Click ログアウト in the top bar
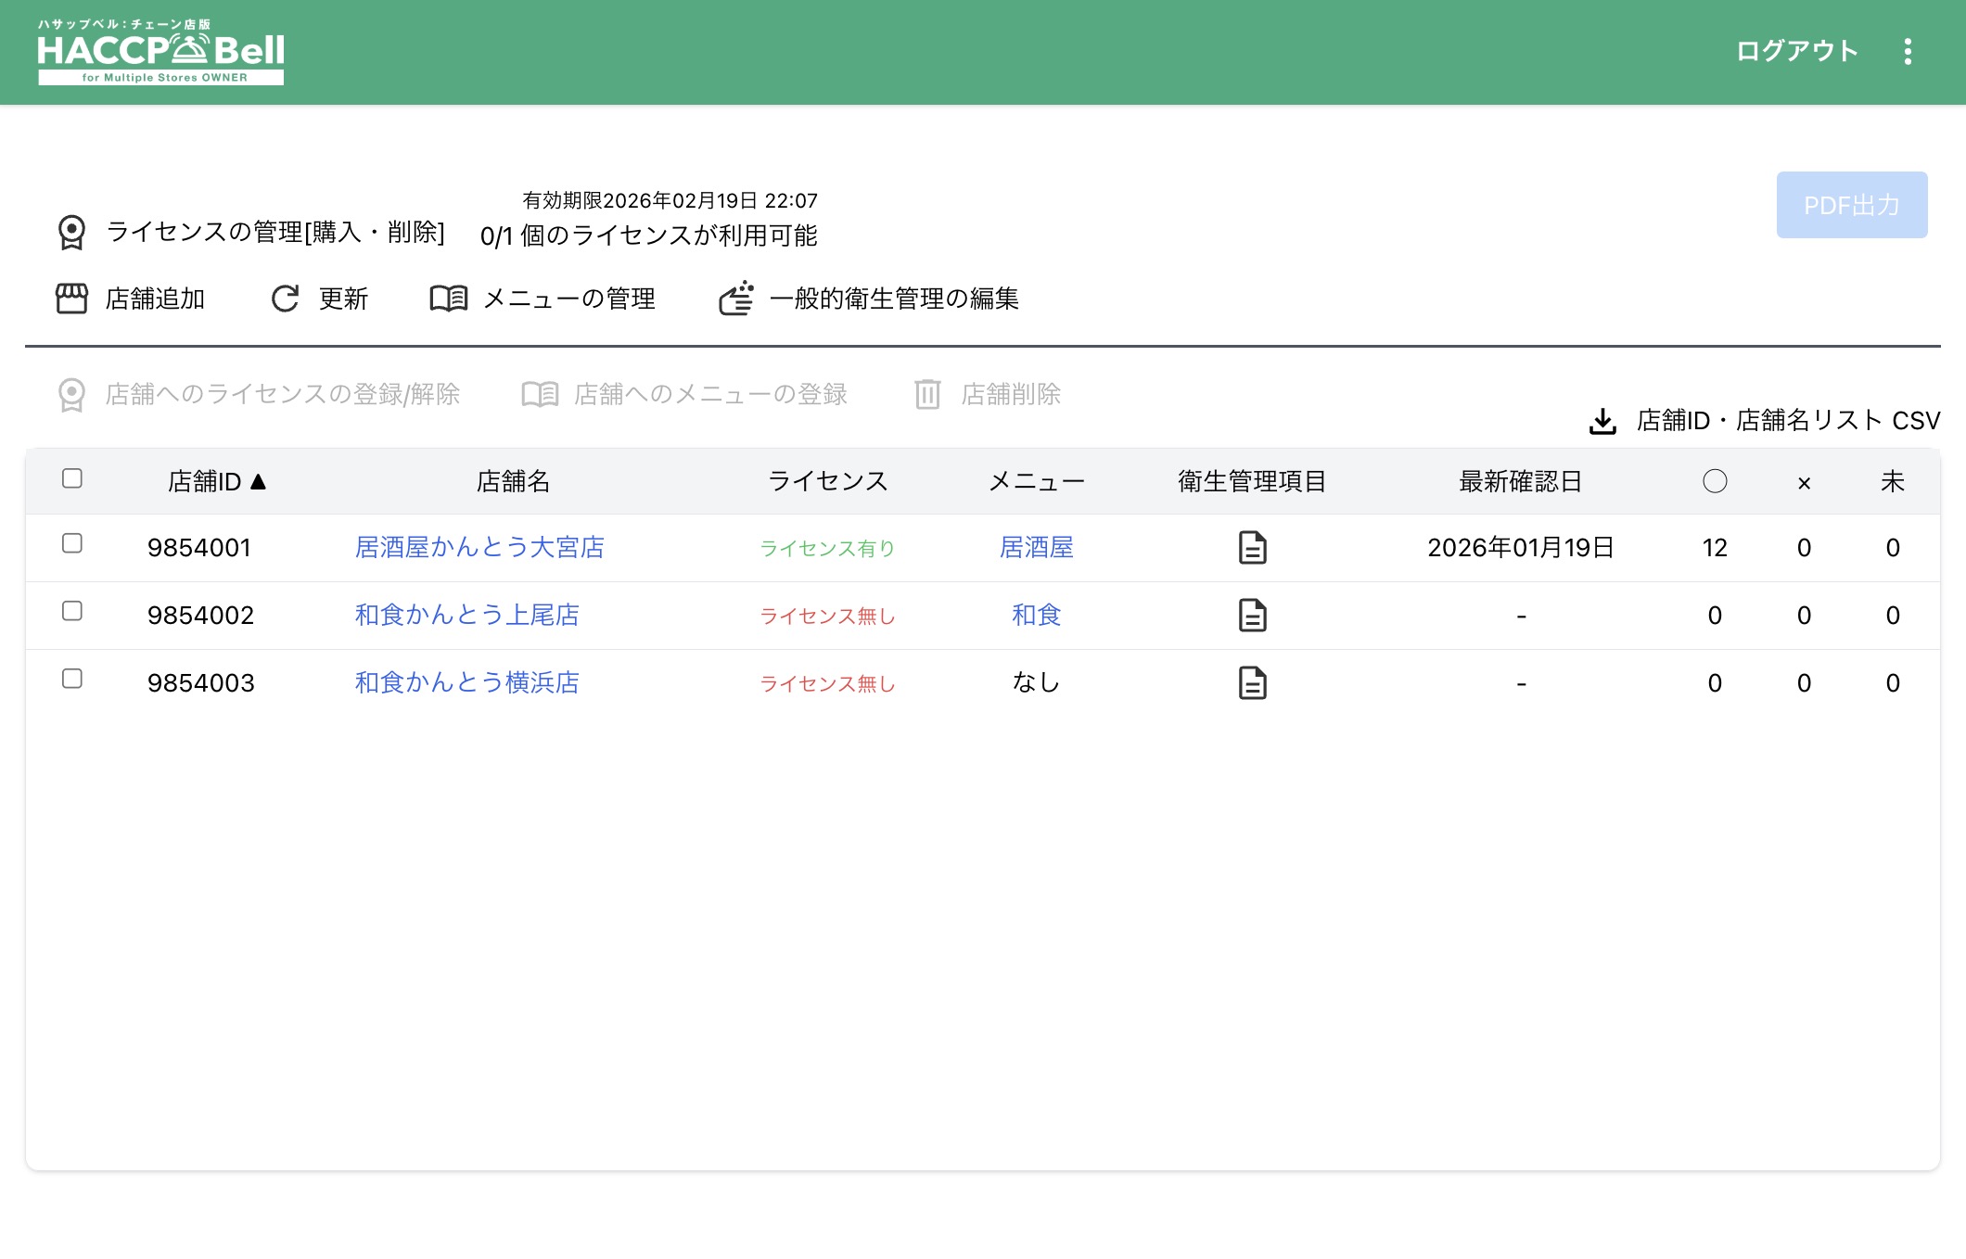1966x1259 pixels. click(1796, 52)
